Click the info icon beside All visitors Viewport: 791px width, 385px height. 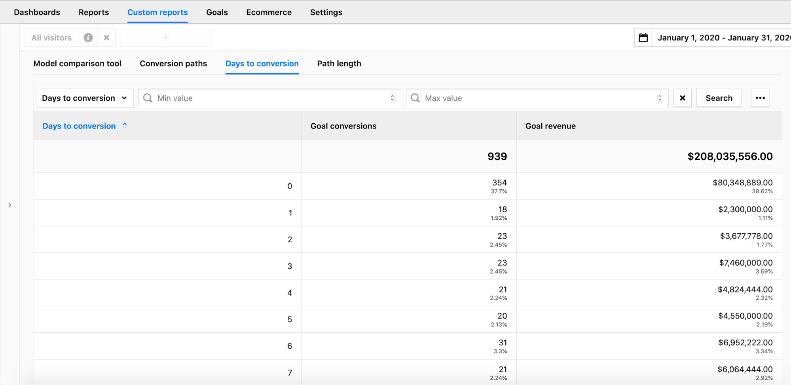(x=88, y=38)
